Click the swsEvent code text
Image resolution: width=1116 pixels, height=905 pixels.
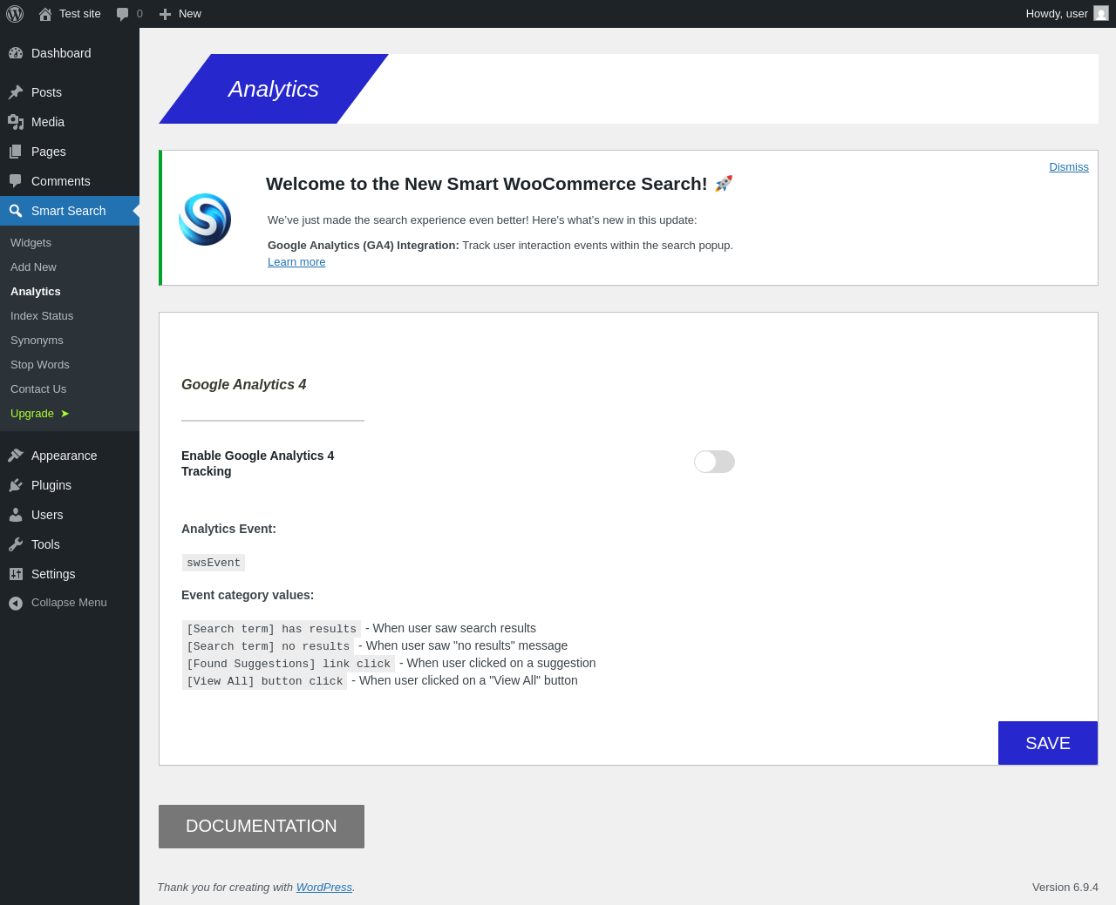tap(214, 563)
